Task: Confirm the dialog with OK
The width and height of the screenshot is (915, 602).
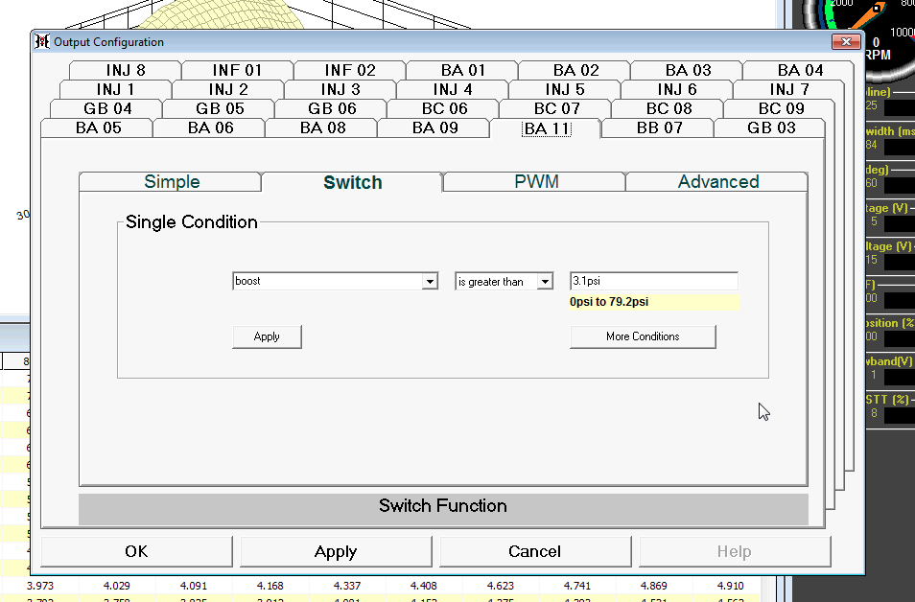Action: click(x=136, y=551)
